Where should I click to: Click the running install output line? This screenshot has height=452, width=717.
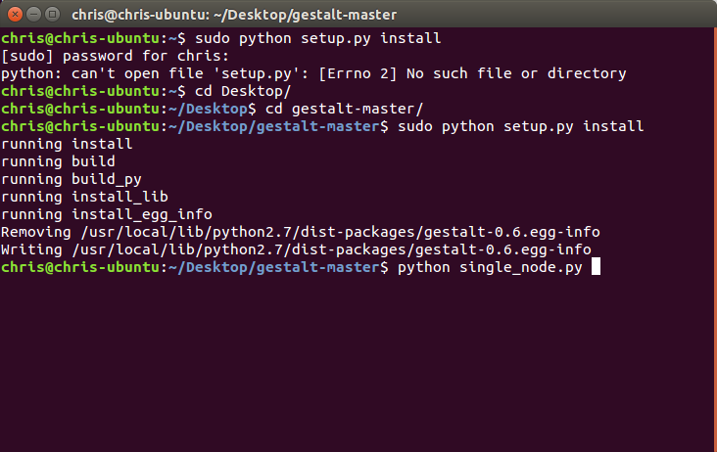67,144
